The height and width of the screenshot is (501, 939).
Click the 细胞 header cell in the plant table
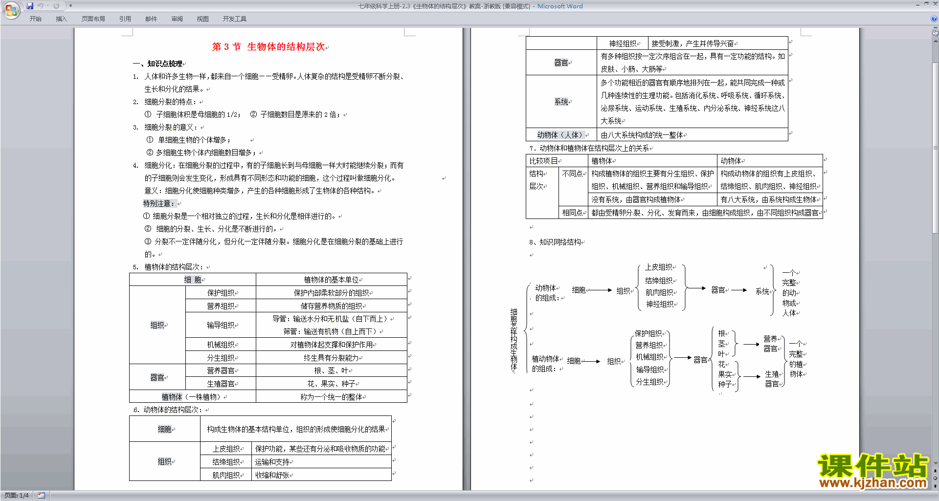(193, 280)
